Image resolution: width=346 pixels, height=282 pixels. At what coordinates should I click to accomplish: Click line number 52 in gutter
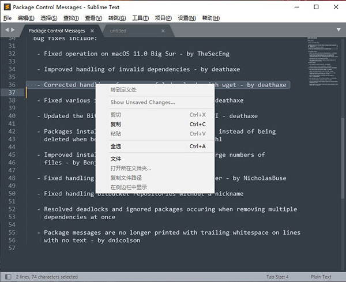[x=12, y=209]
